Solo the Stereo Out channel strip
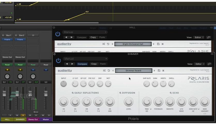This screenshot has height=125, width=216. (x=36, y=115)
